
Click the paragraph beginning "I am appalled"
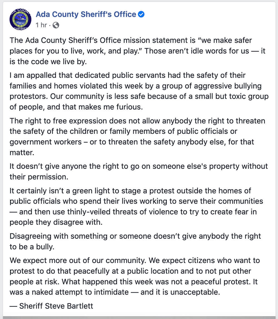[x=135, y=91]
